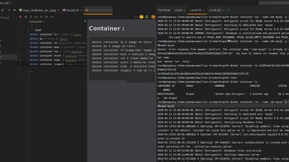Click the 'imk-drupal' container name in terminal
The height and width of the screenshot is (162, 289).
click(170, 98)
